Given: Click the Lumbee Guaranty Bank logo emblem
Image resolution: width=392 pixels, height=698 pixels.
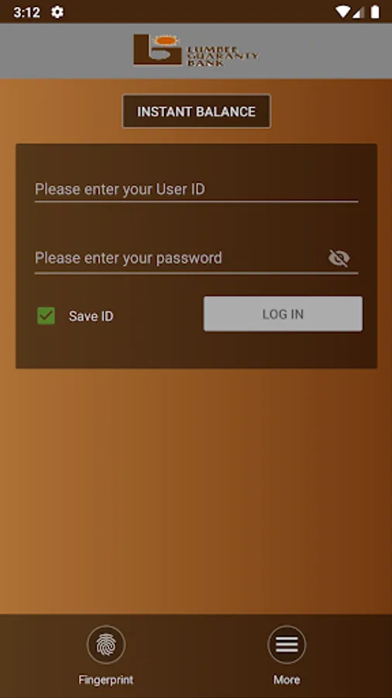Looking at the screenshot, I should click(x=158, y=50).
